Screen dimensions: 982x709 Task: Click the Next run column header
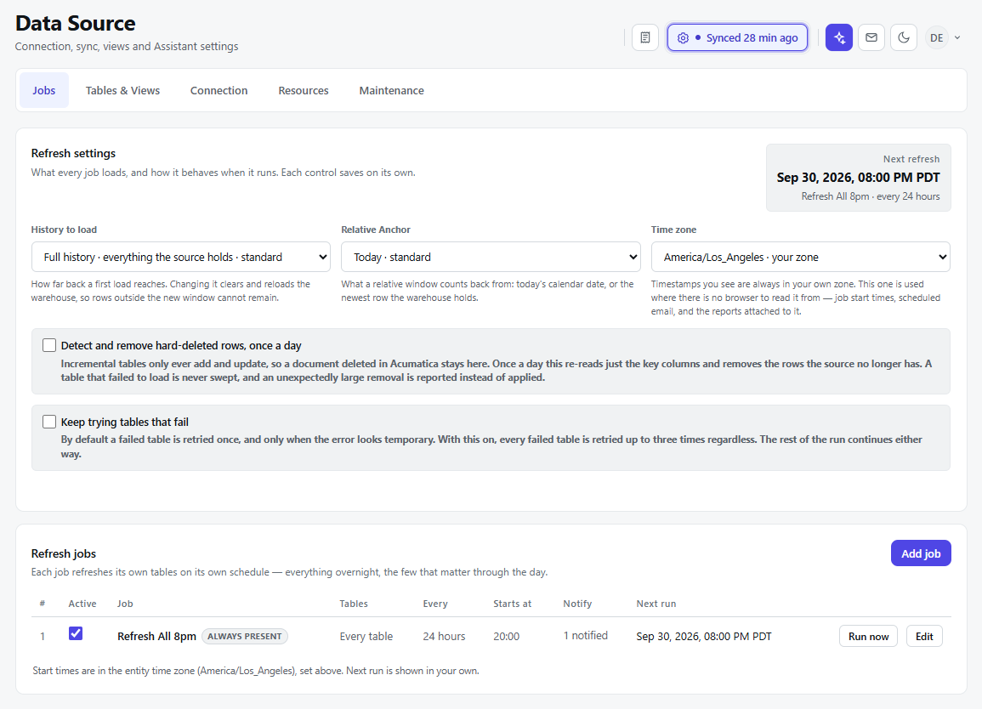pyautogui.click(x=656, y=604)
